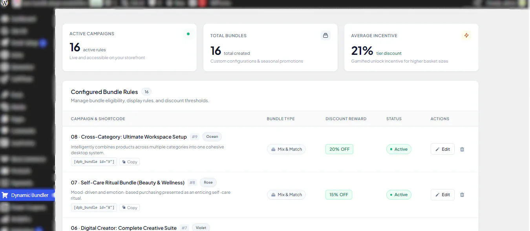
Task: Click the AVERAGE INCENTIVE card label
Action: [374, 36]
